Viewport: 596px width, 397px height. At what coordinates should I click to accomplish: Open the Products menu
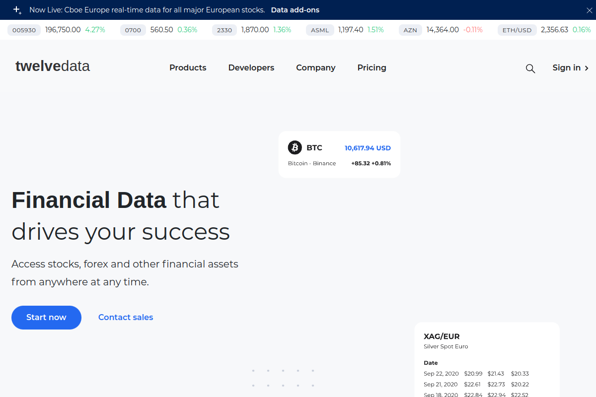(x=188, y=67)
